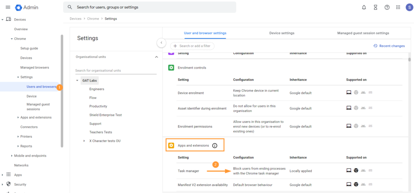Open Recent changes
Screen dimensions: 414x193
(389, 46)
